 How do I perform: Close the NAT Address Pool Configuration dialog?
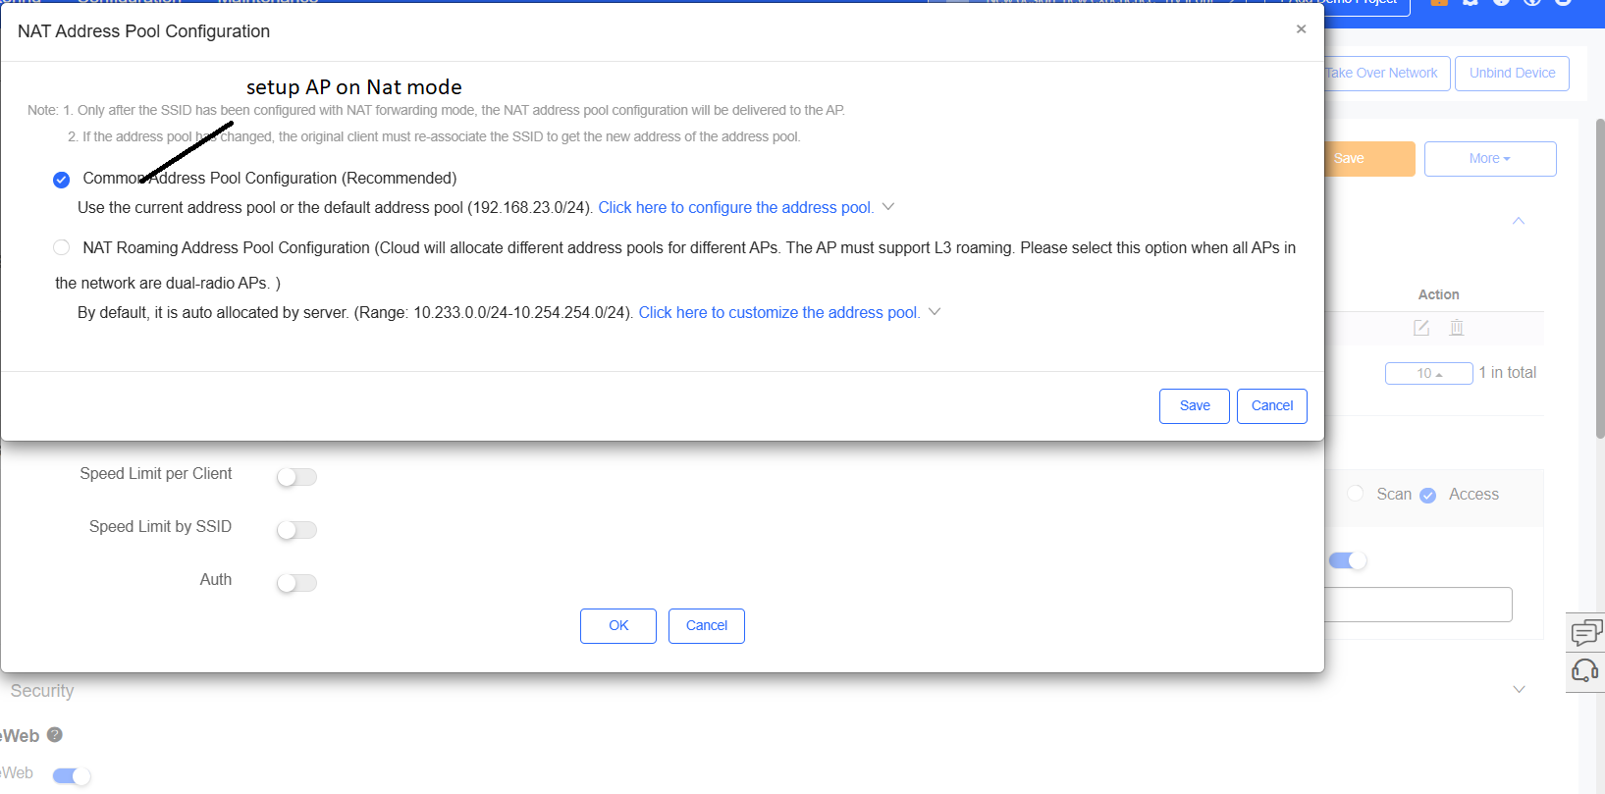(1301, 29)
